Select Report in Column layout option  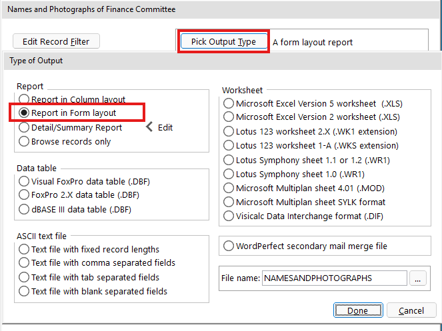25,100
